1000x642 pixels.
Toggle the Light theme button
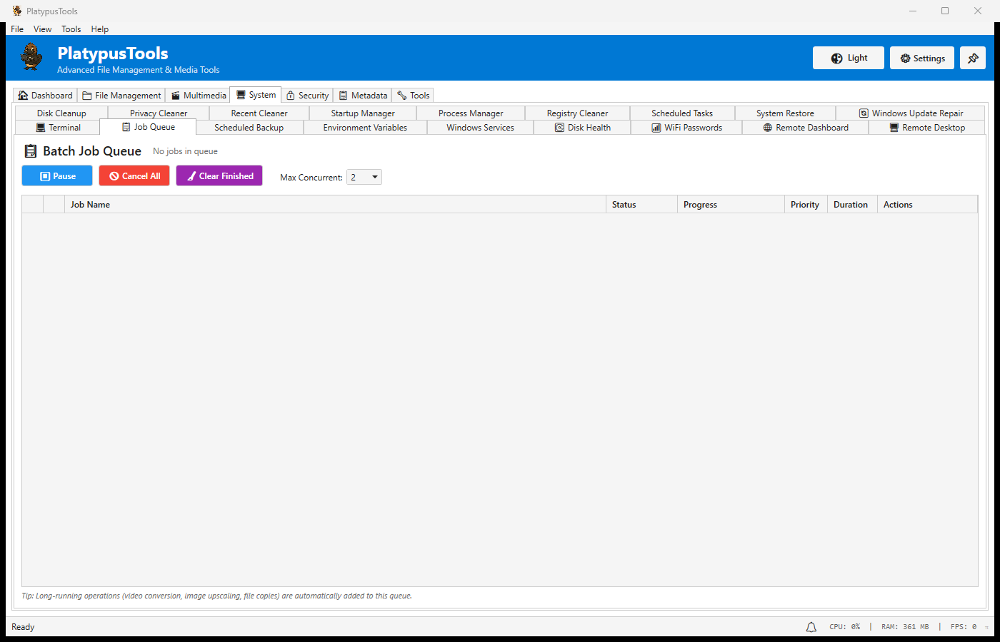point(848,58)
